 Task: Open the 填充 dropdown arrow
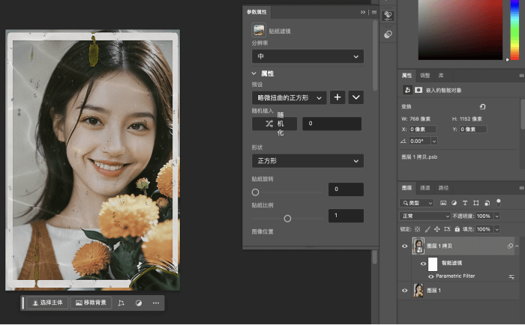pyautogui.click(x=496, y=229)
